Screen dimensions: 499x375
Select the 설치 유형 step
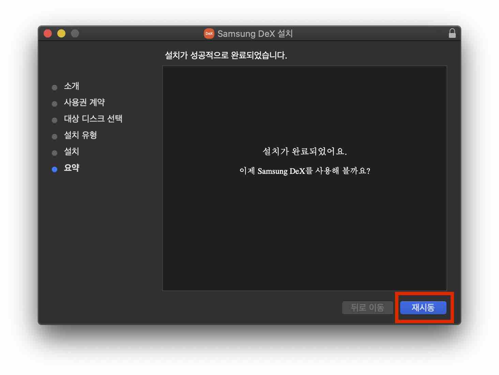[x=80, y=135]
